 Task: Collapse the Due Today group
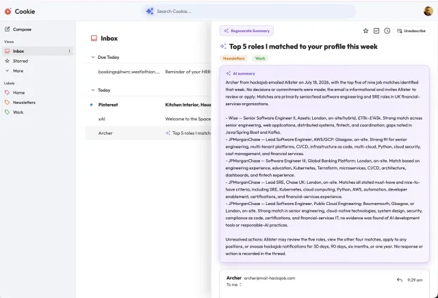[93, 57]
